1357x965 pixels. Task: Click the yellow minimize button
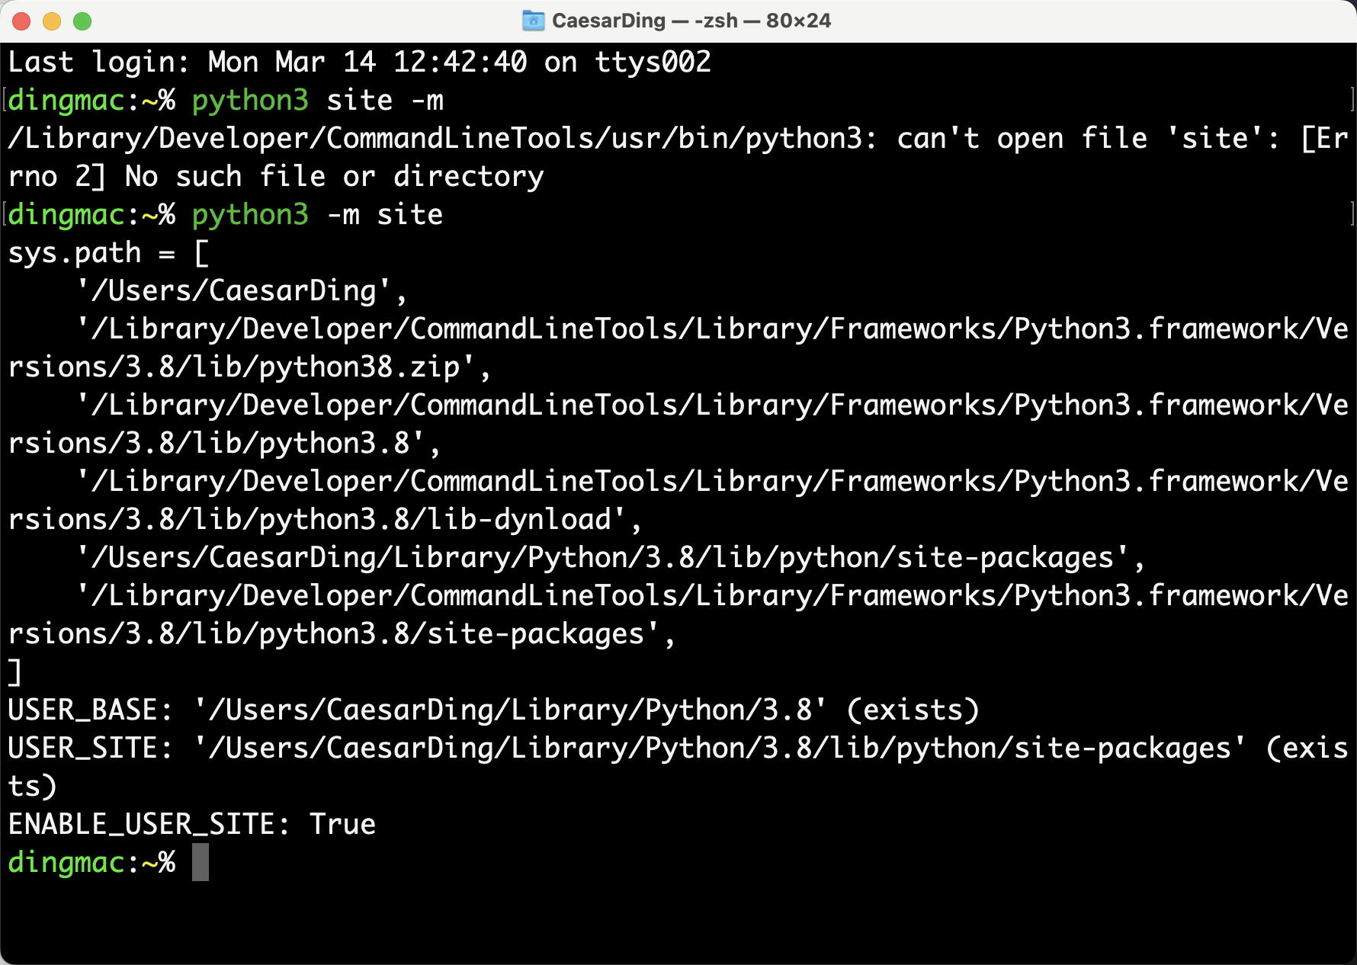pos(51,22)
